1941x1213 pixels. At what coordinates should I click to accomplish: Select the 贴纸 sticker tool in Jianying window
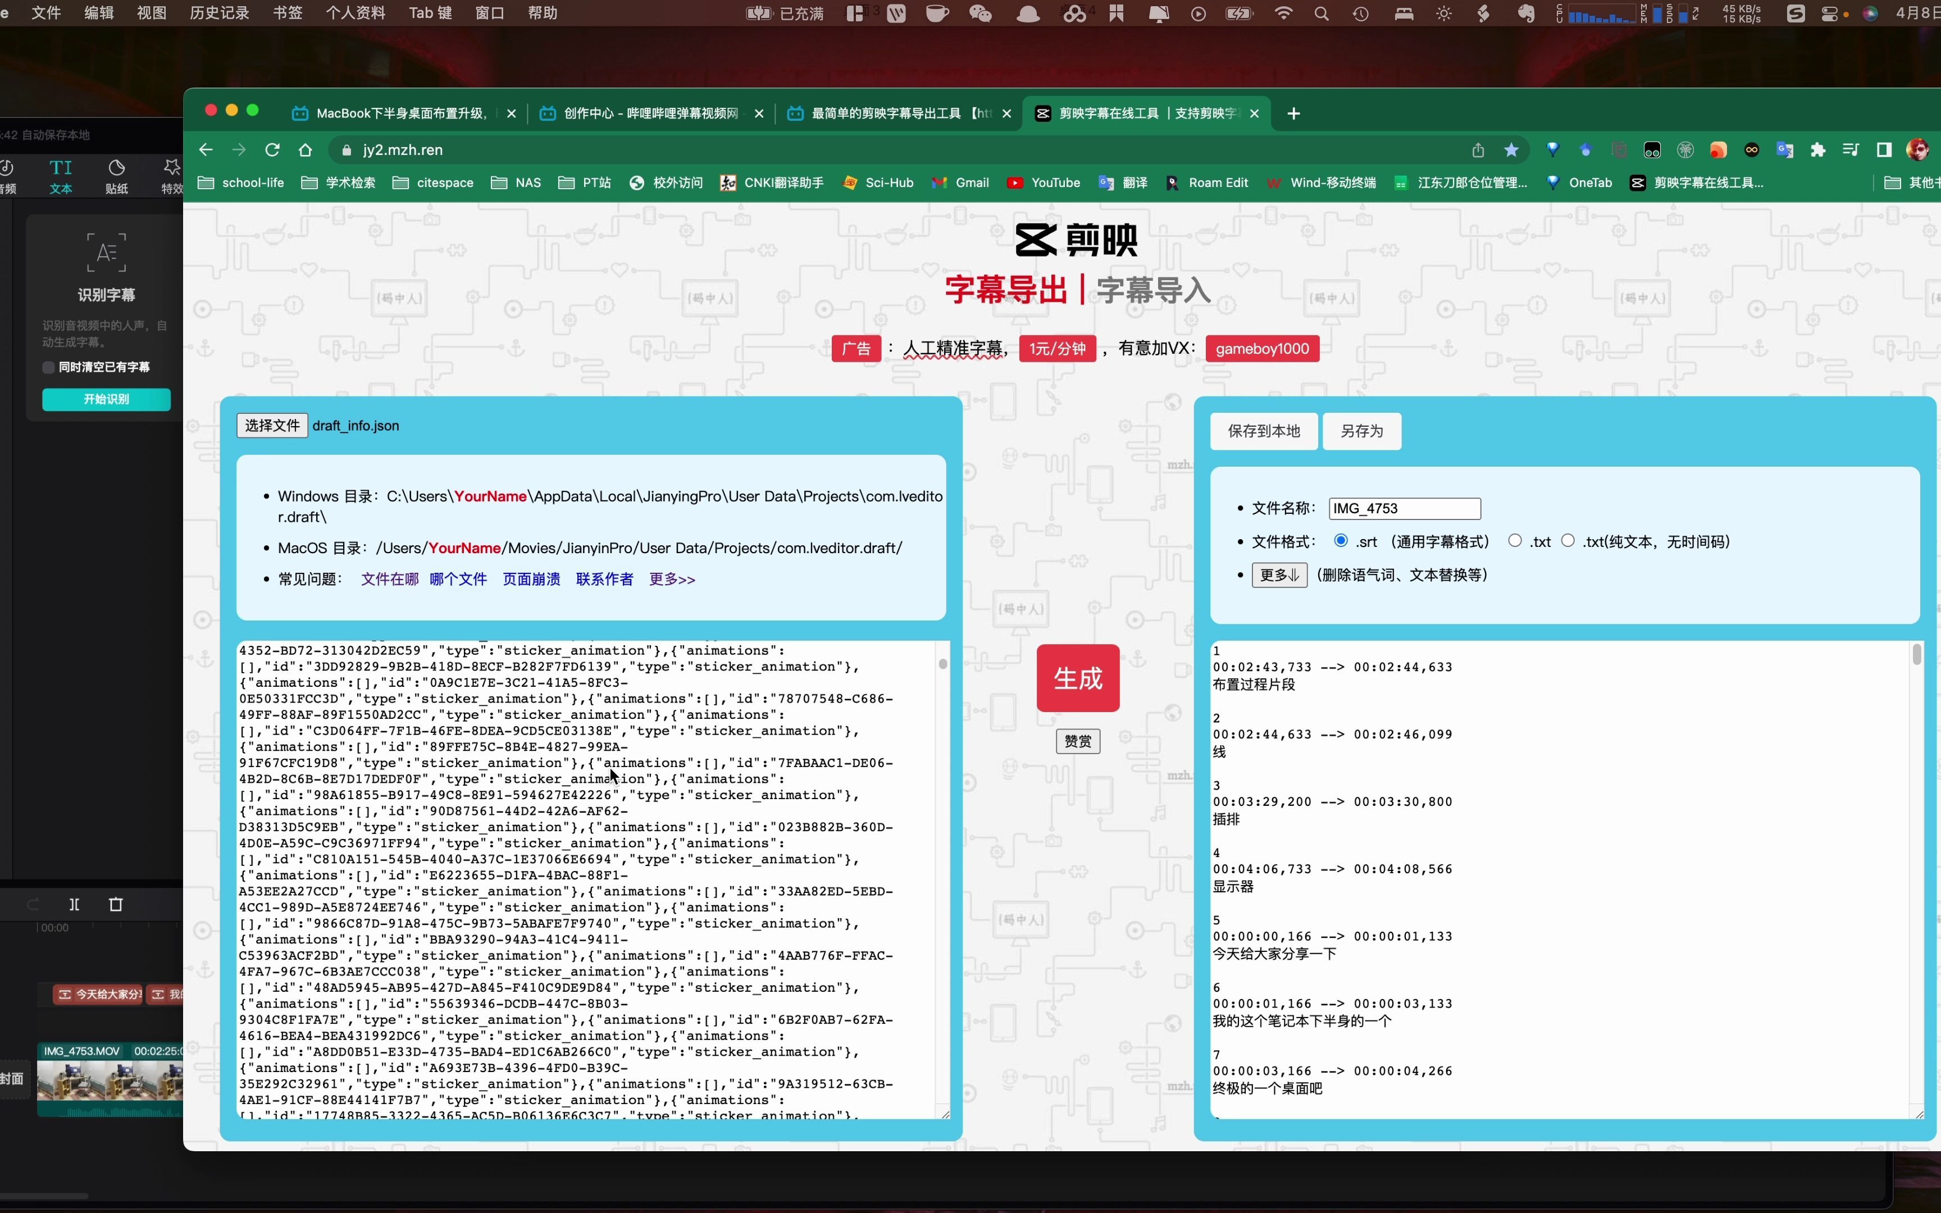pyautogui.click(x=116, y=176)
